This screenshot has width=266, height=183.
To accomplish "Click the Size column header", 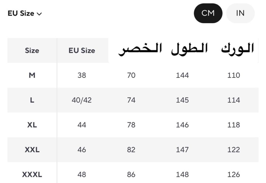I will (32, 50).
